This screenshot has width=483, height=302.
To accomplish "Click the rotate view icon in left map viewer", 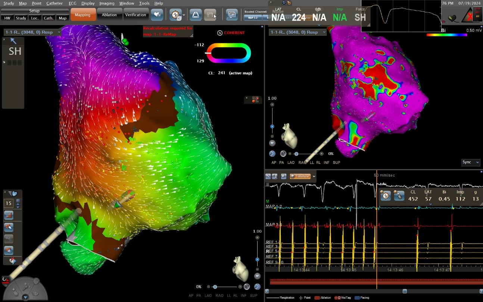I will (x=257, y=287).
